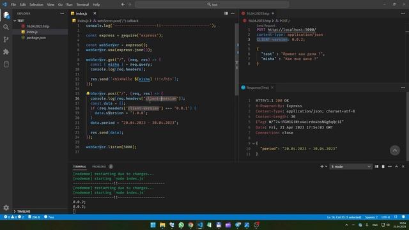
Task: Close the Response tab
Action: pos(272,88)
